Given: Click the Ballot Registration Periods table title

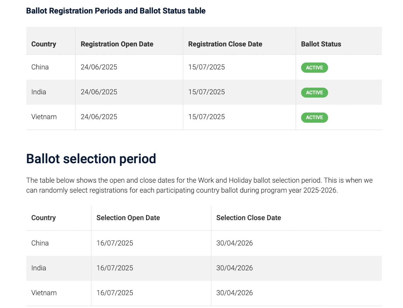Looking at the screenshot, I should pyautogui.click(x=116, y=11).
